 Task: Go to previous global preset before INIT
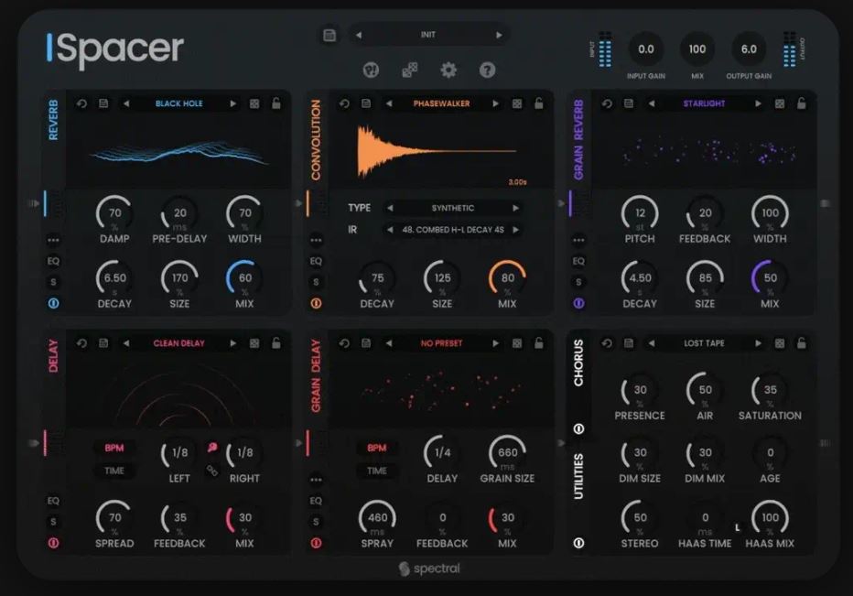(x=359, y=35)
